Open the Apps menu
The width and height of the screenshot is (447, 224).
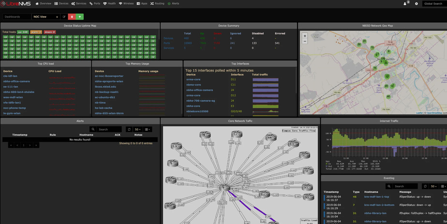(x=142, y=4)
